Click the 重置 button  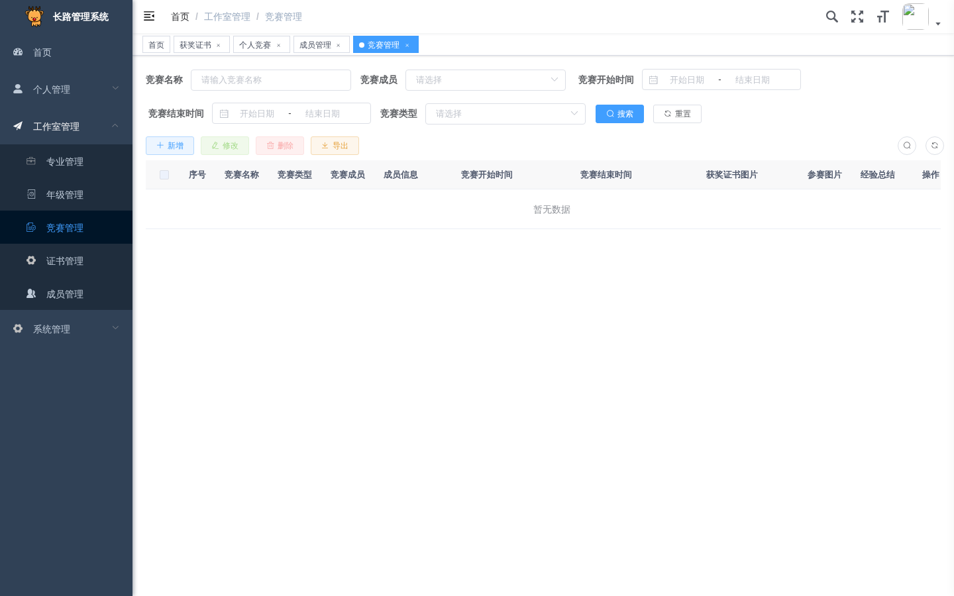[677, 114]
